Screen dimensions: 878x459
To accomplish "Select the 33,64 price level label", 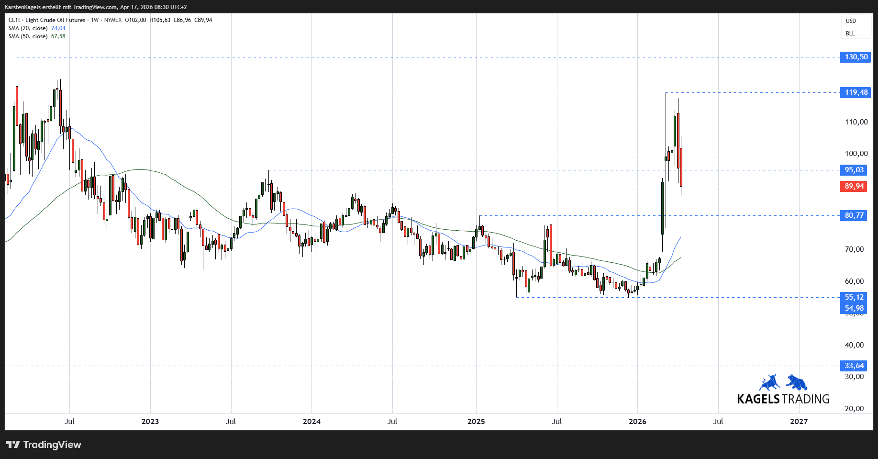I will (854, 366).
